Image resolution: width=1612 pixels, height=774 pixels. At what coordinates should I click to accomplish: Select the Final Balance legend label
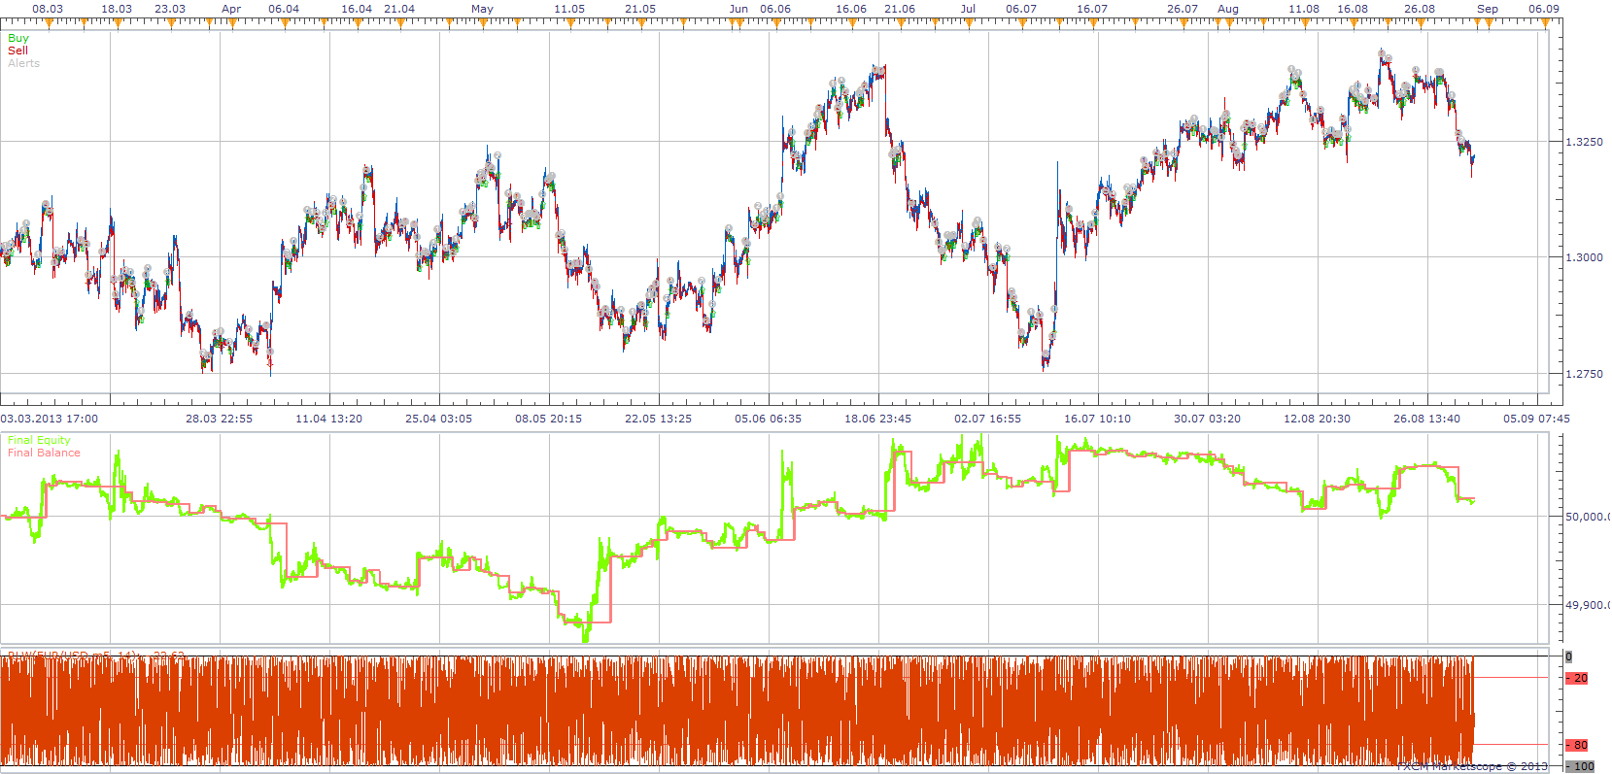[44, 453]
